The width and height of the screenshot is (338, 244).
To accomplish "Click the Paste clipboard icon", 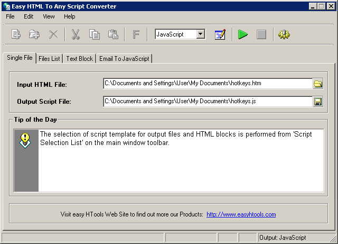I will tap(113, 34).
